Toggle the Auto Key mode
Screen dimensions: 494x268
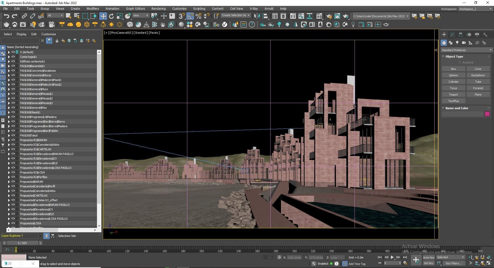pos(428,257)
